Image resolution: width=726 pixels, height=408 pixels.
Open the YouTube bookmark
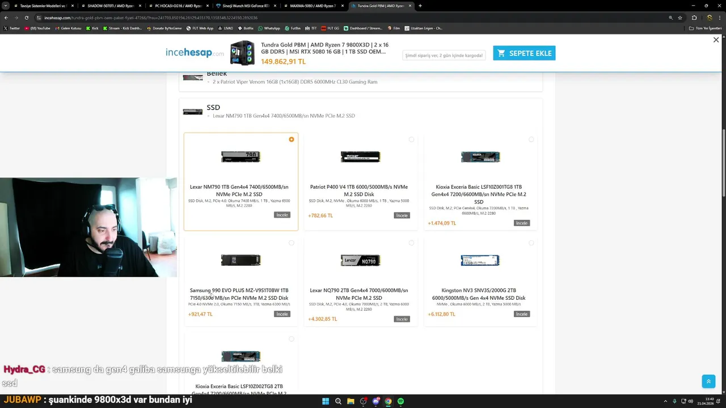tap(37, 28)
